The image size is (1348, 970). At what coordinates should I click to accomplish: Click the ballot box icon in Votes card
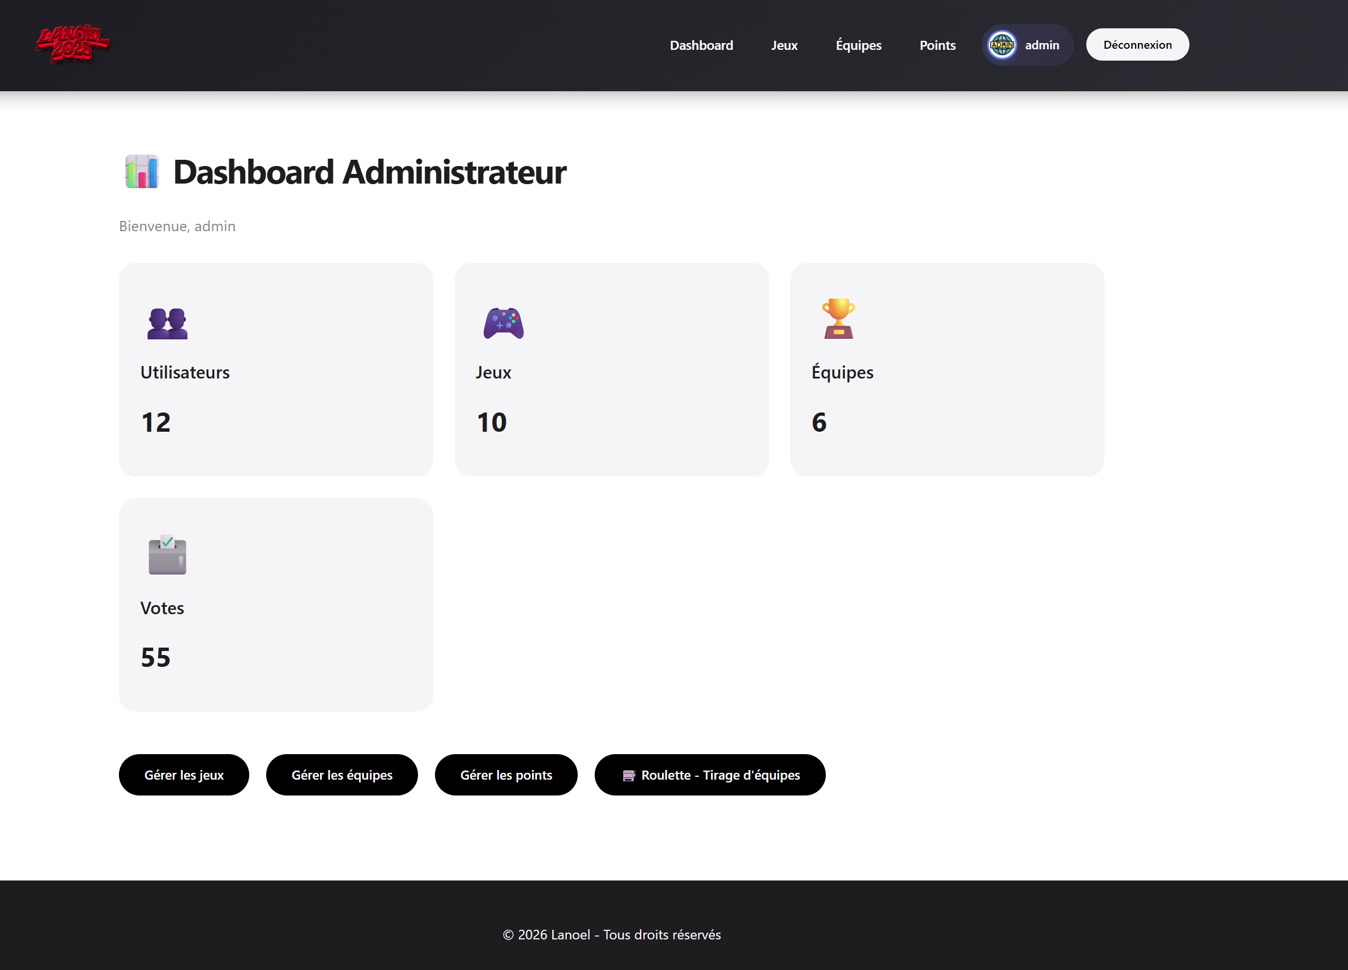(168, 554)
